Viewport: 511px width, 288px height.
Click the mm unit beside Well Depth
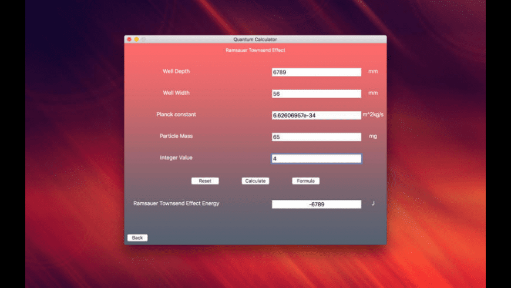click(x=373, y=71)
